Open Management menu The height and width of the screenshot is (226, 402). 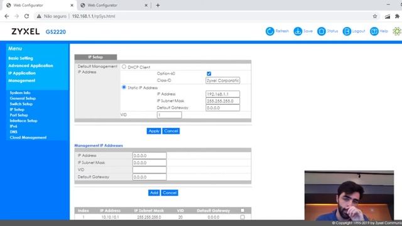[x=21, y=80]
